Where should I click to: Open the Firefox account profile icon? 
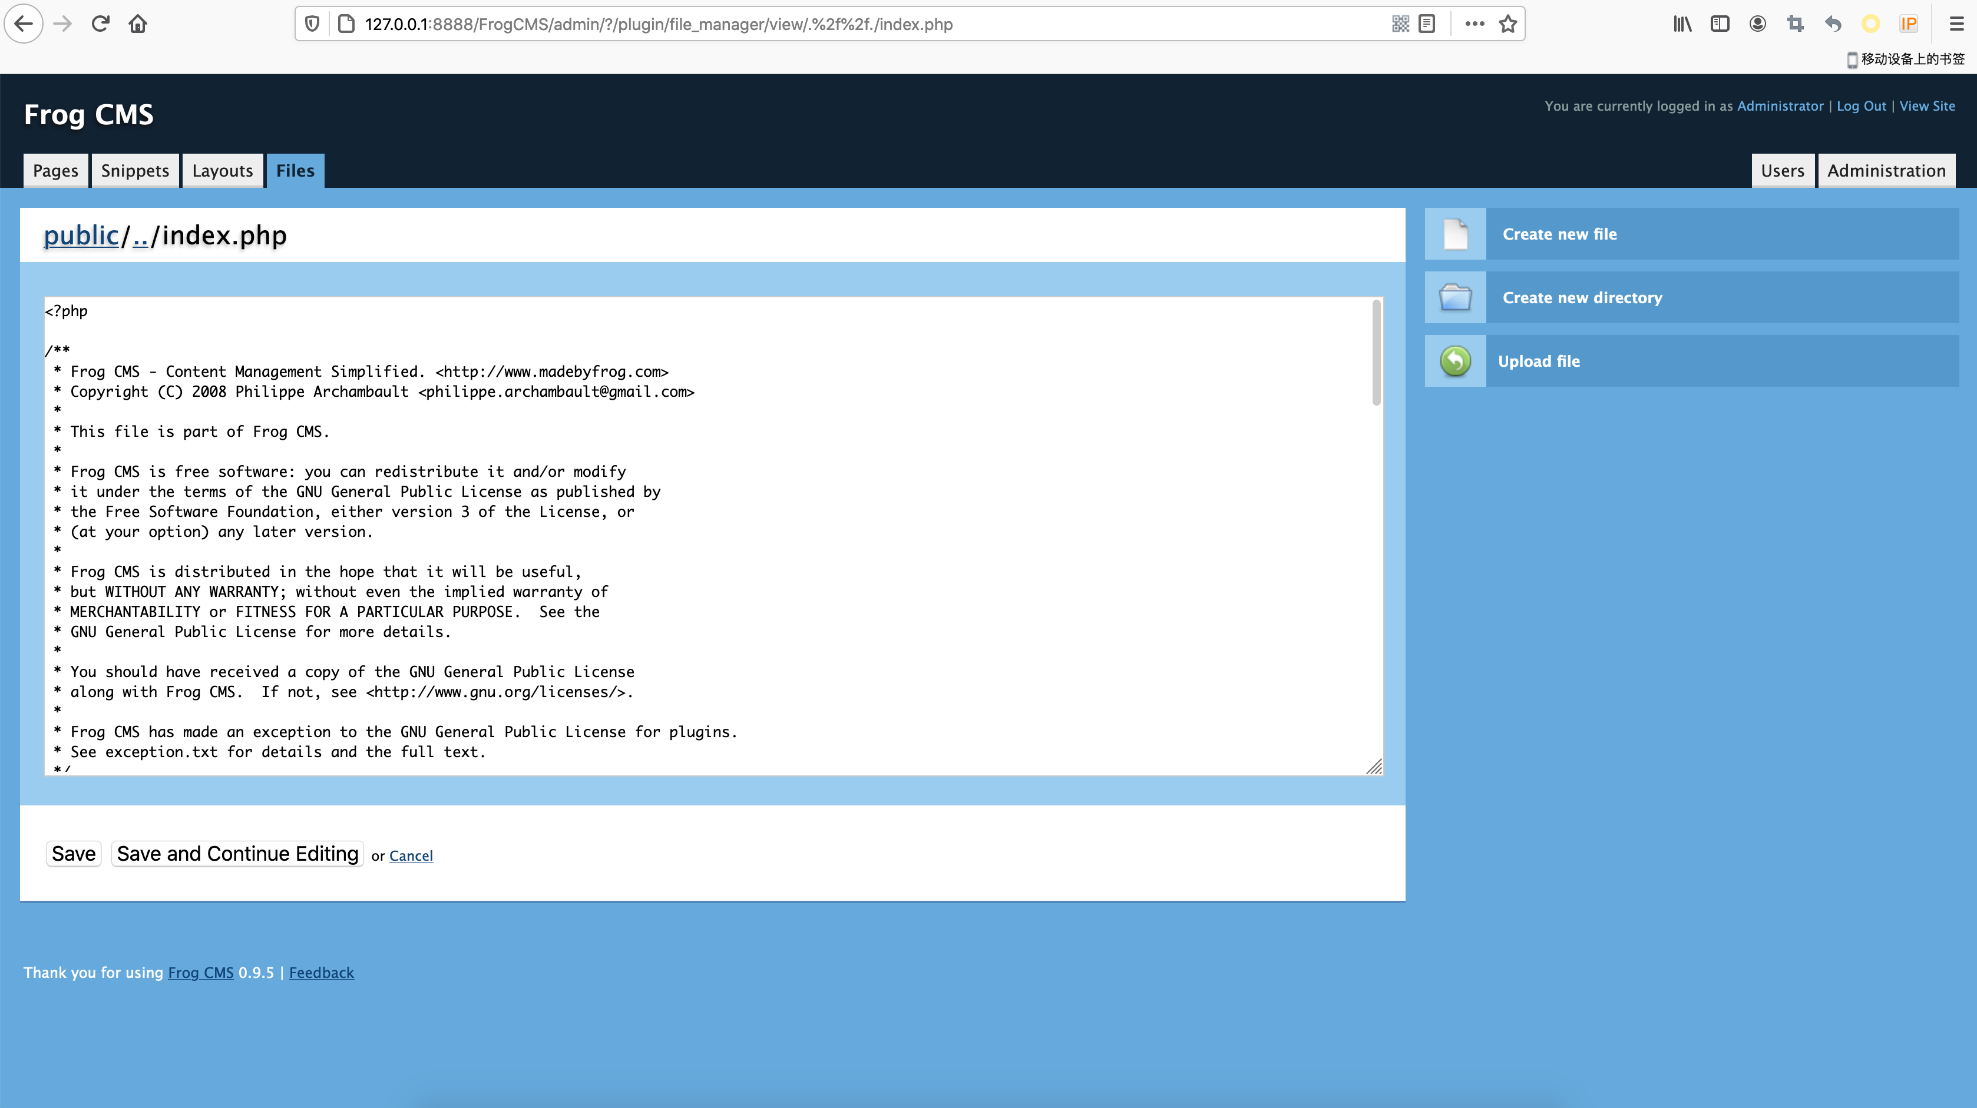point(1757,24)
